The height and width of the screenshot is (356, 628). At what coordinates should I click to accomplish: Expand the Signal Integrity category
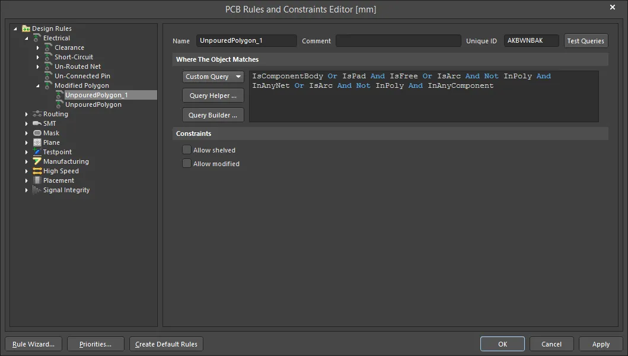[27, 190]
